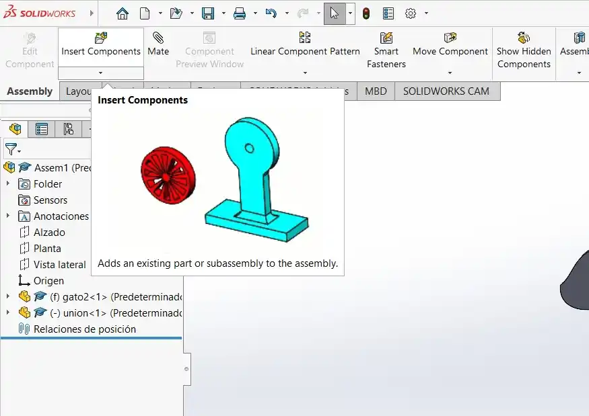Click the panel collapse handle
Viewport: 589px width, 416px height.
click(x=186, y=369)
